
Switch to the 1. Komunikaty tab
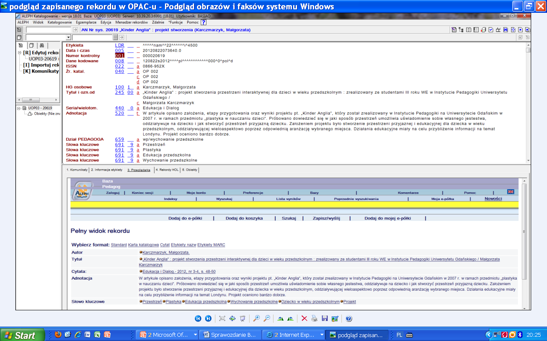click(77, 170)
